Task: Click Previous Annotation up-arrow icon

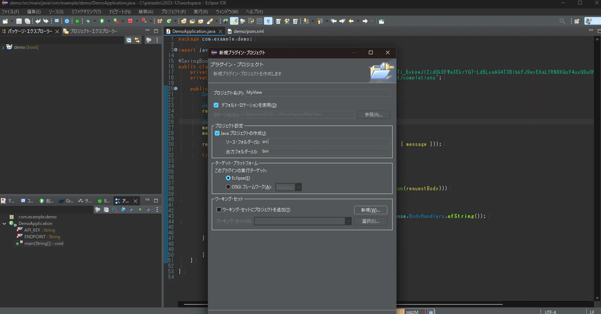Action: click(320, 21)
